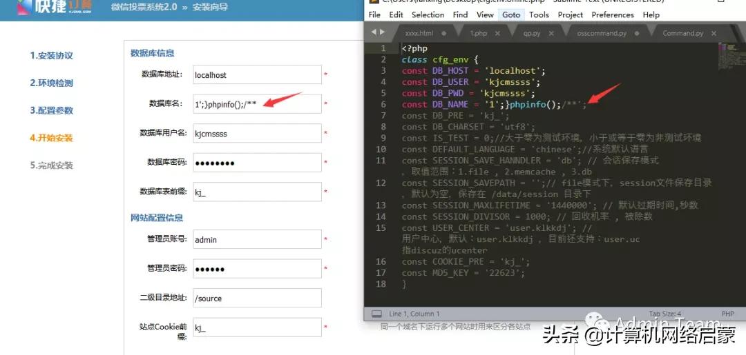Image resolution: width=746 pixels, height=355 pixels.
Task: Open the Tools menu
Action: pyautogui.click(x=539, y=14)
